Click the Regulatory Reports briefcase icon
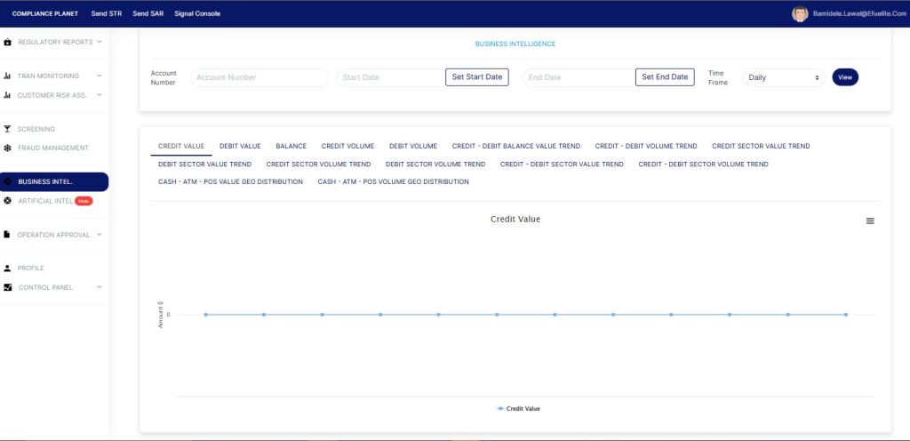This screenshot has height=441, width=910. (8, 42)
